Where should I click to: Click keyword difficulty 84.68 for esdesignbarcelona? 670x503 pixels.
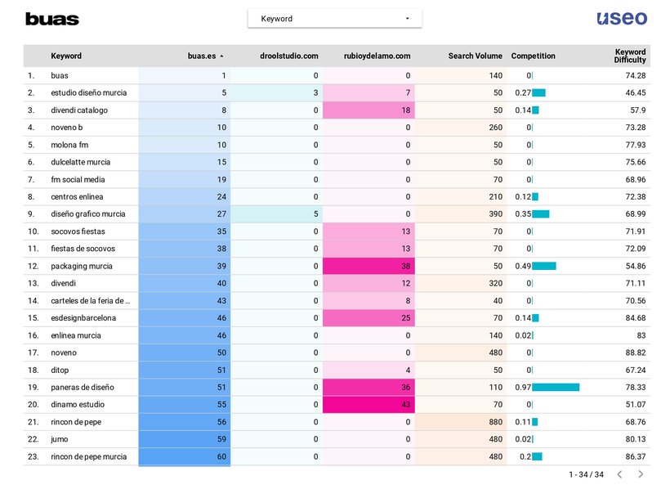pyautogui.click(x=636, y=318)
